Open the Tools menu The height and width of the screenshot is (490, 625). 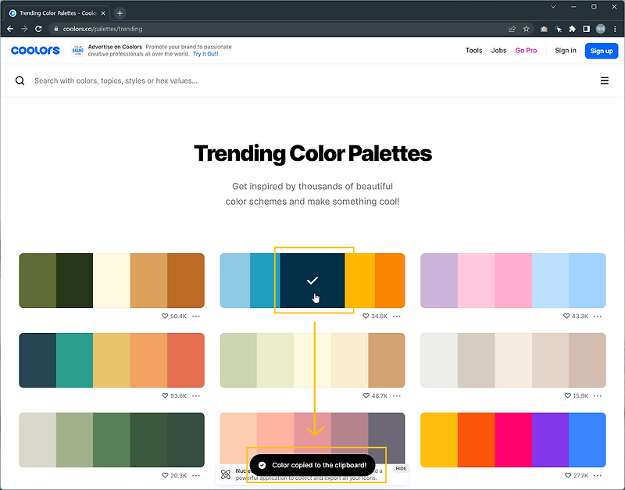point(473,50)
